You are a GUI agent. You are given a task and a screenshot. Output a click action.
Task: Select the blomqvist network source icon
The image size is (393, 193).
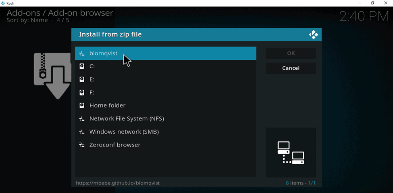(82, 53)
